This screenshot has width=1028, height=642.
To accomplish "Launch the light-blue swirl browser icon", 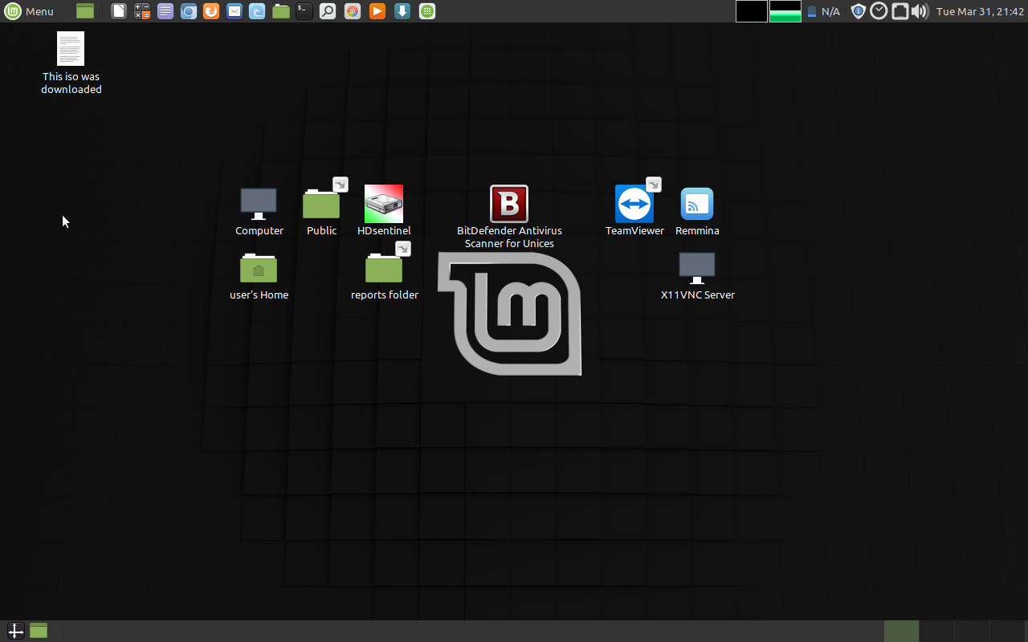I will click(257, 11).
